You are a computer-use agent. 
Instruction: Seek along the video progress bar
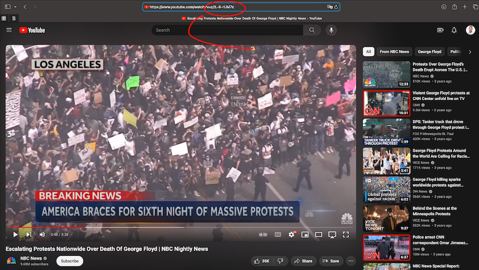tap(171, 228)
